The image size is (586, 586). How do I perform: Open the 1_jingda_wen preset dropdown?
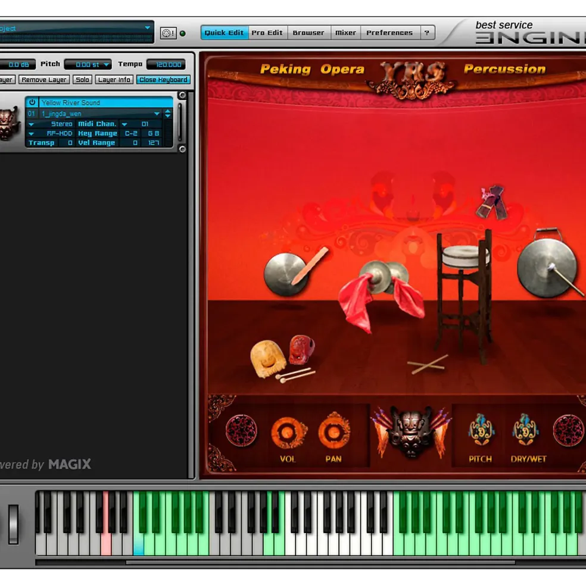pyautogui.click(x=157, y=114)
